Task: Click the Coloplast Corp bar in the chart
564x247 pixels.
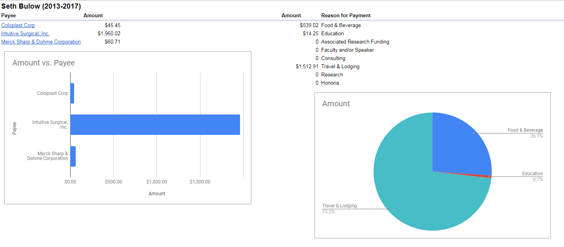Action: coord(72,93)
